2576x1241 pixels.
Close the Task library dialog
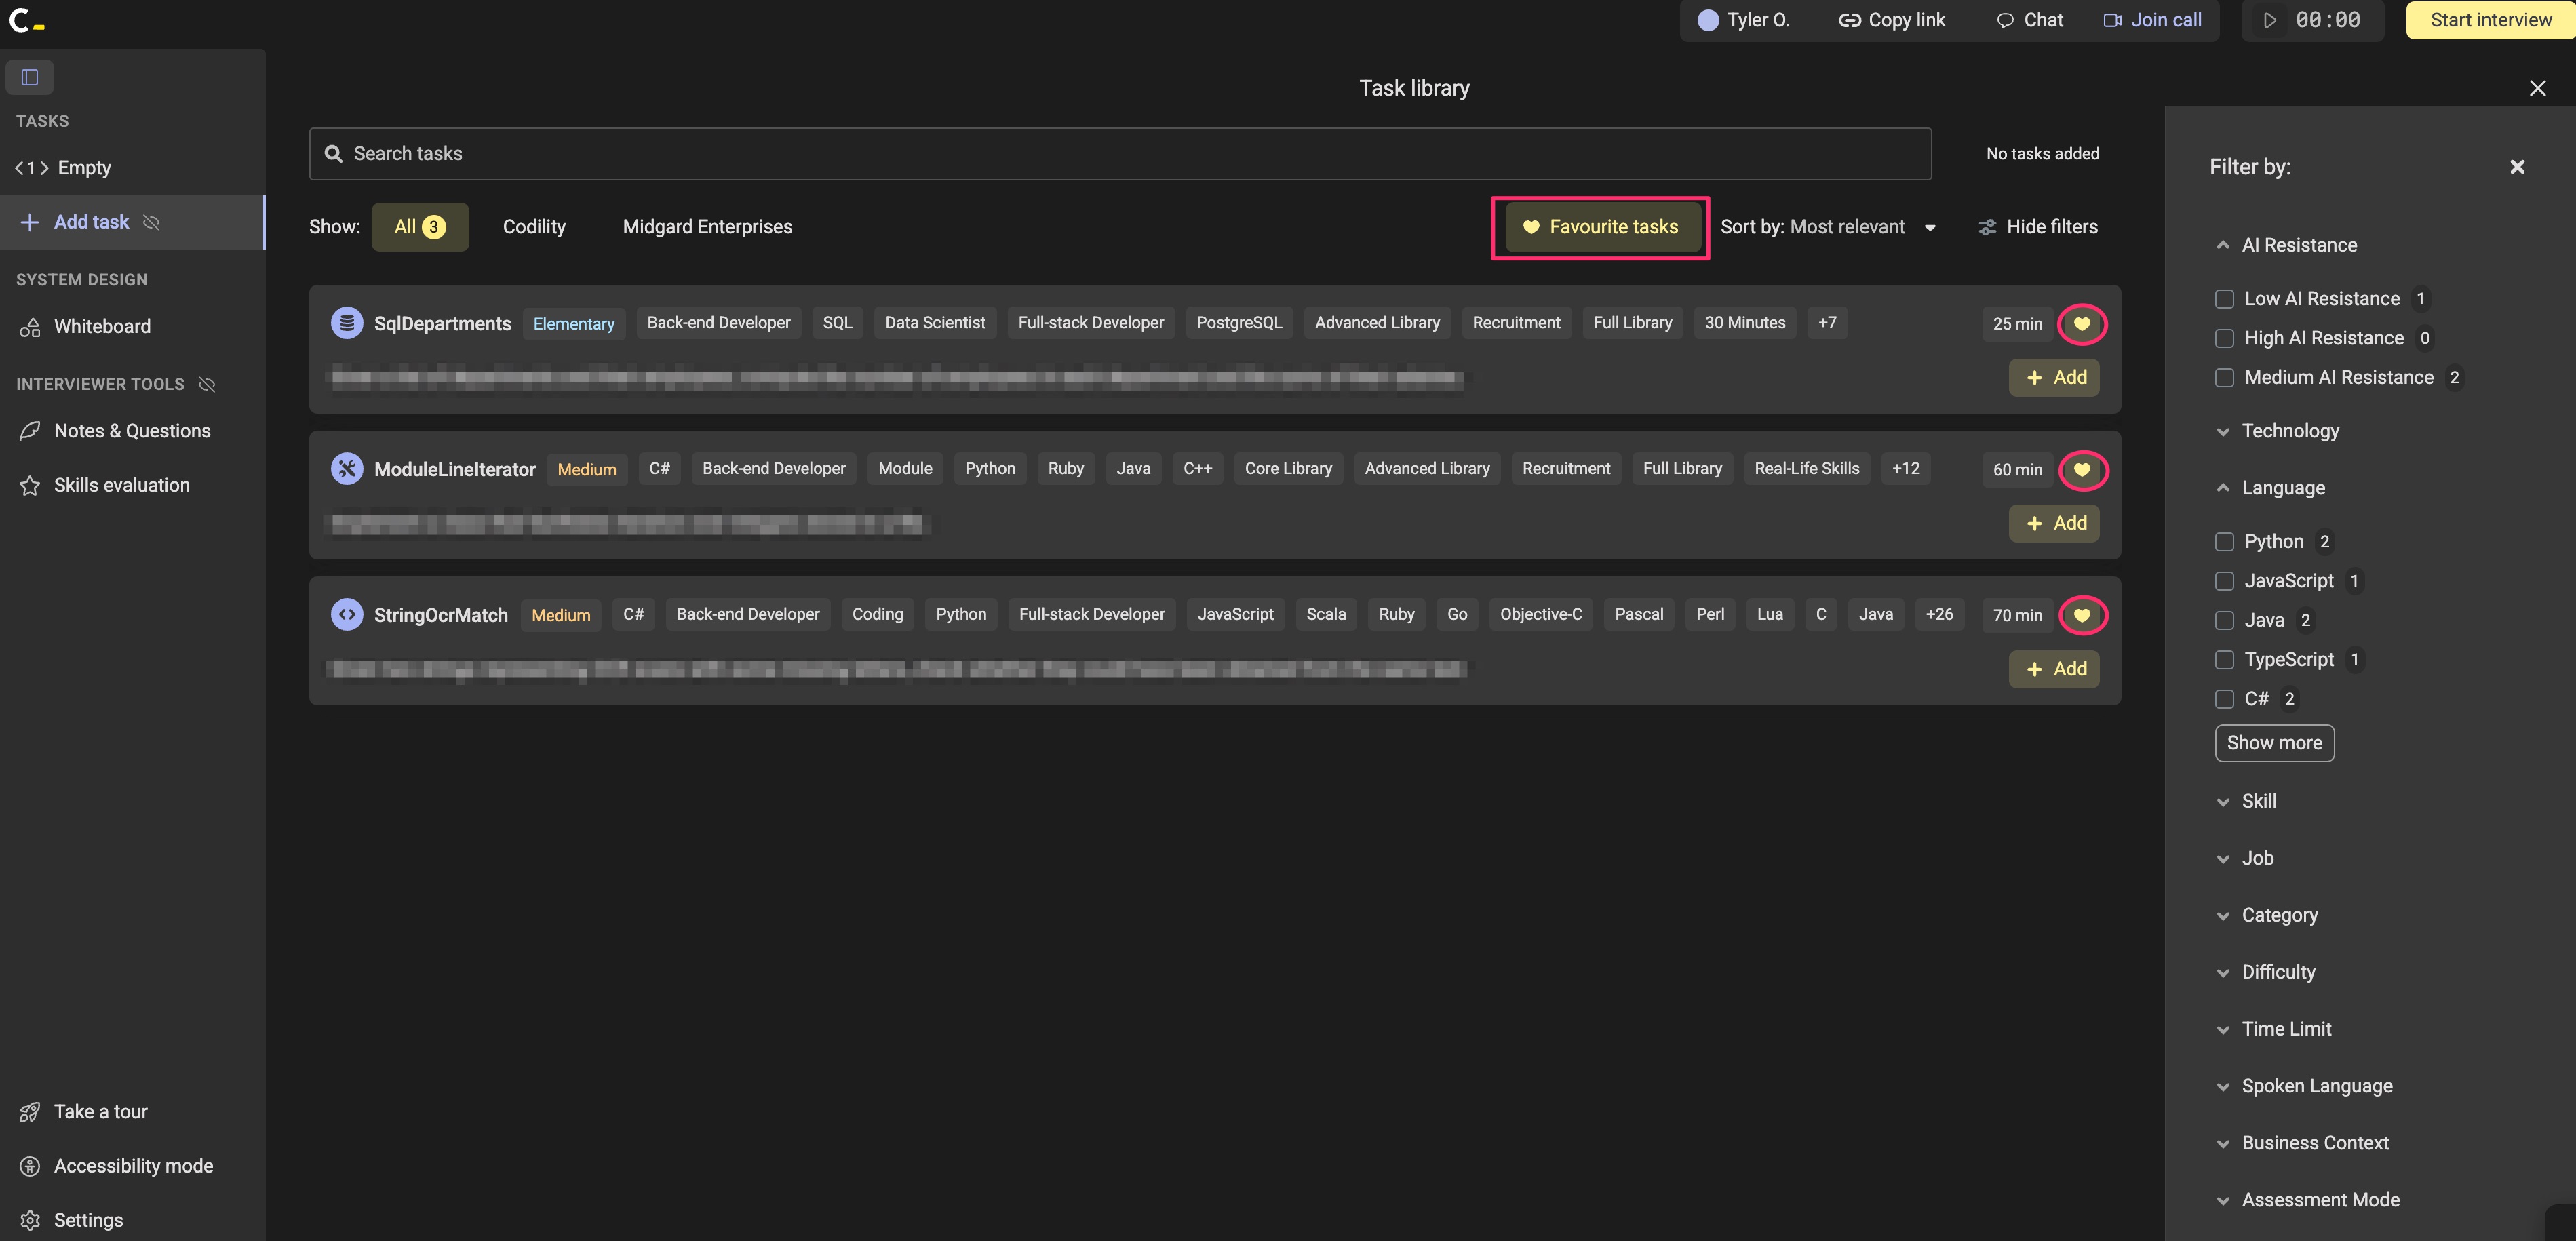pyautogui.click(x=2537, y=88)
